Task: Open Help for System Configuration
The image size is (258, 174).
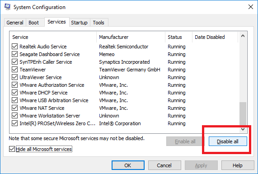Action: coord(238,165)
